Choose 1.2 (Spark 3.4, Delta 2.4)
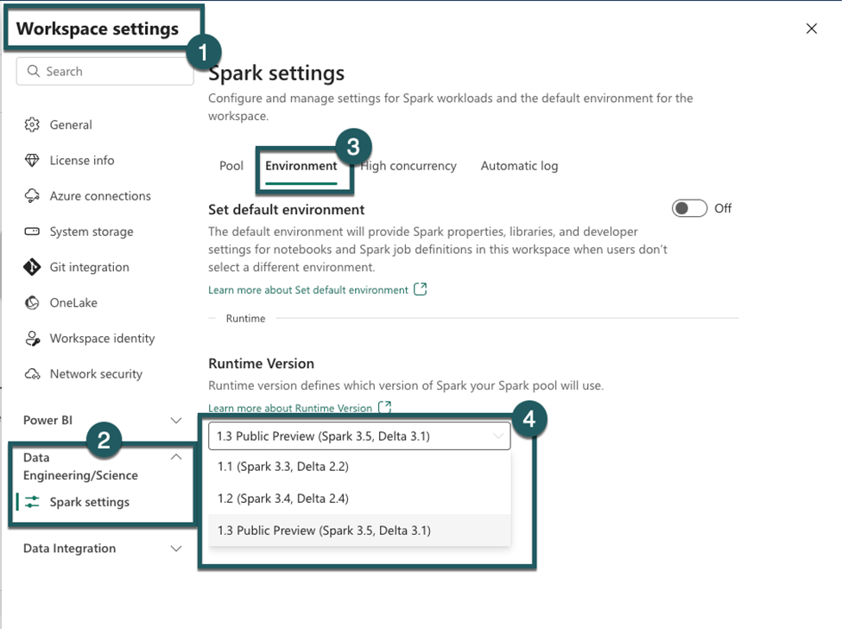This screenshot has height=629, width=842. click(359, 499)
